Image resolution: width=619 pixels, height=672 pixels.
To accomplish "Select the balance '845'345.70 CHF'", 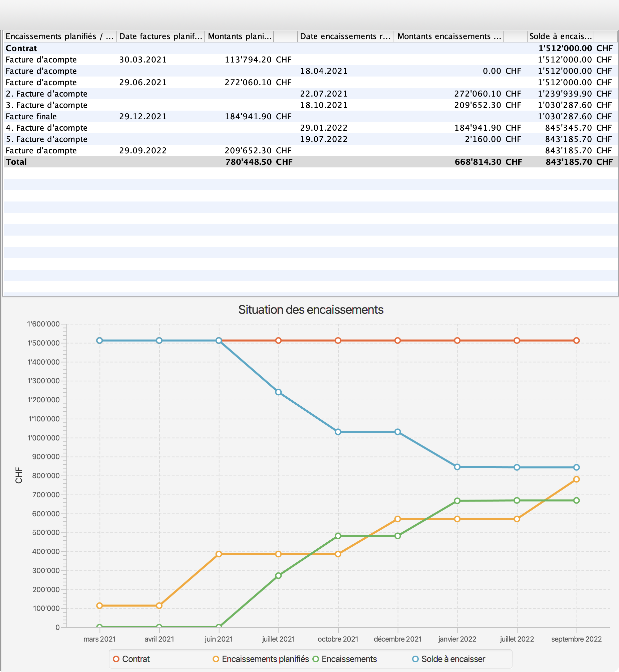I will click(x=579, y=128).
